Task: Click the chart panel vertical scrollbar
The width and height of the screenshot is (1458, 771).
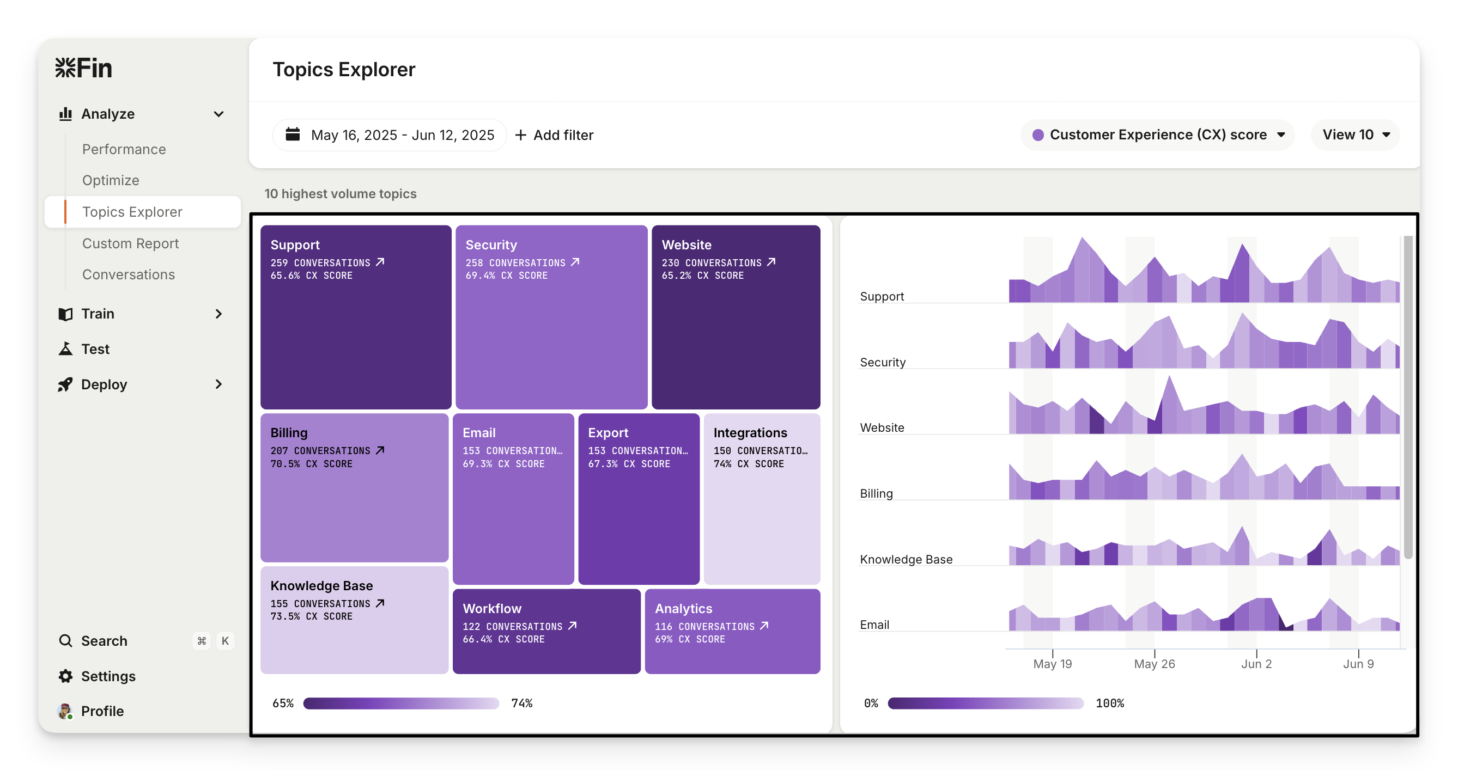Action: [1408, 396]
